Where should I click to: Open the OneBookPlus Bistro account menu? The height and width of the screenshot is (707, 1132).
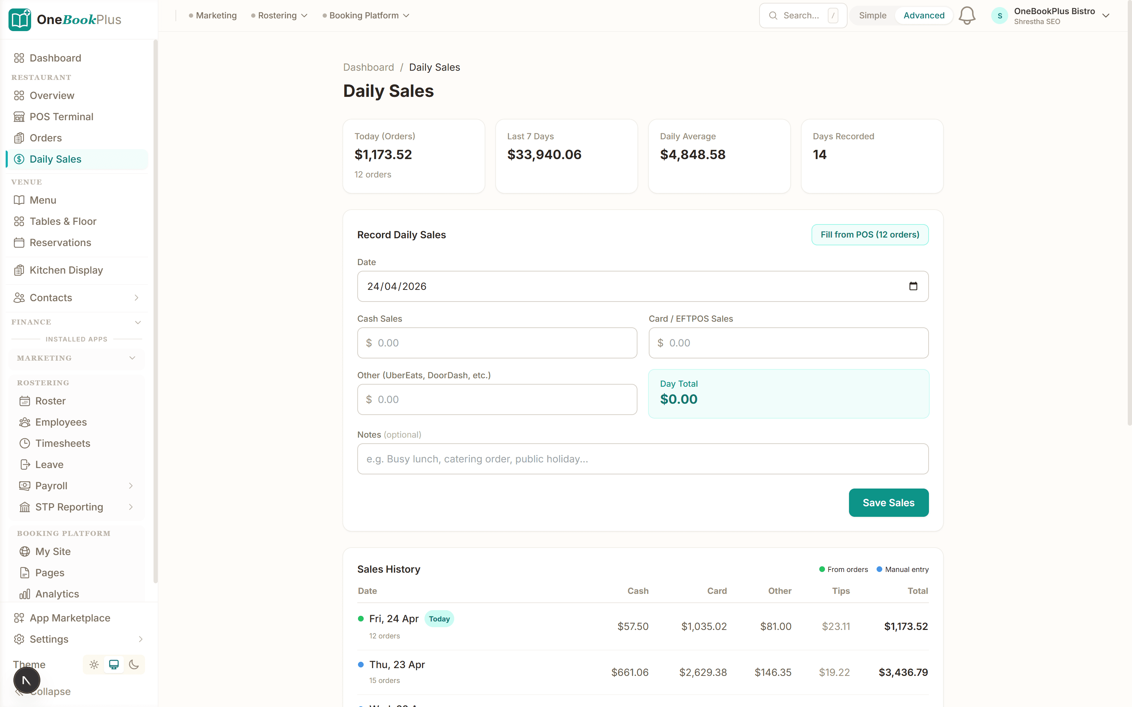(x=1051, y=16)
